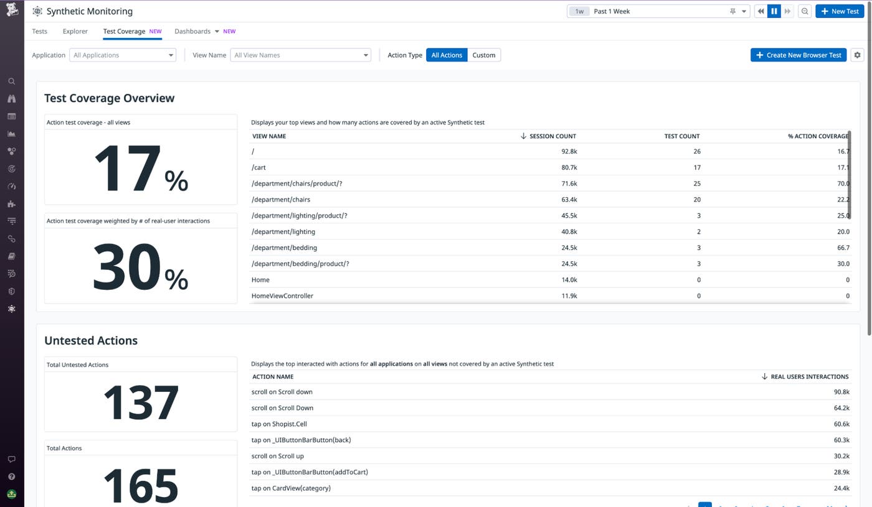Open the binoculars icon in sidebar

pyautogui.click(x=12, y=99)
